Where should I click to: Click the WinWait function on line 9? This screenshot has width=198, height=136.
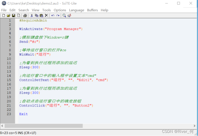(27, 54)
